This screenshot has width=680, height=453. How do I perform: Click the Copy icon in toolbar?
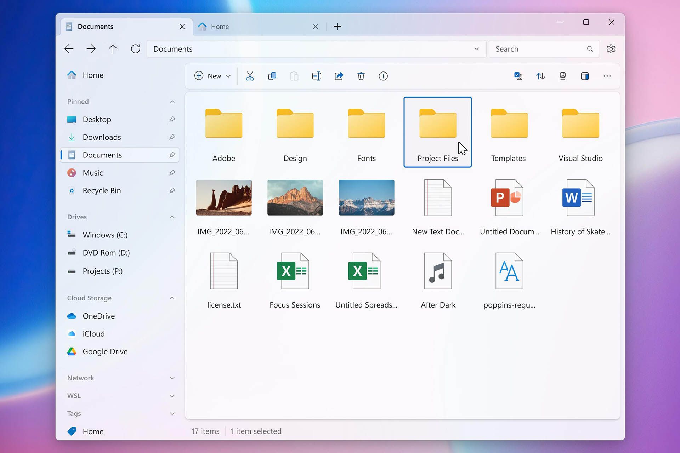tap(272, 76)
